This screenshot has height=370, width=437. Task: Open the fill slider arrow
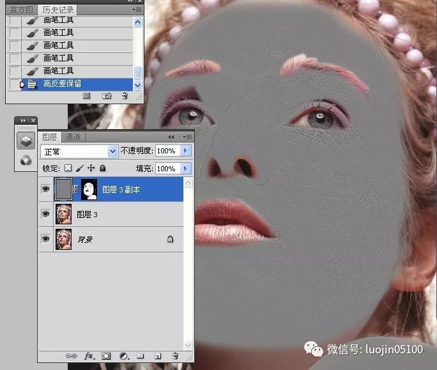[185, 169]
